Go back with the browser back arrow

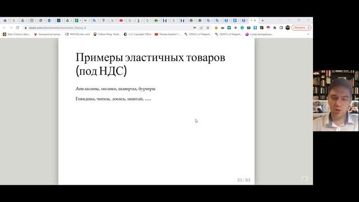[x=4, y=27]
